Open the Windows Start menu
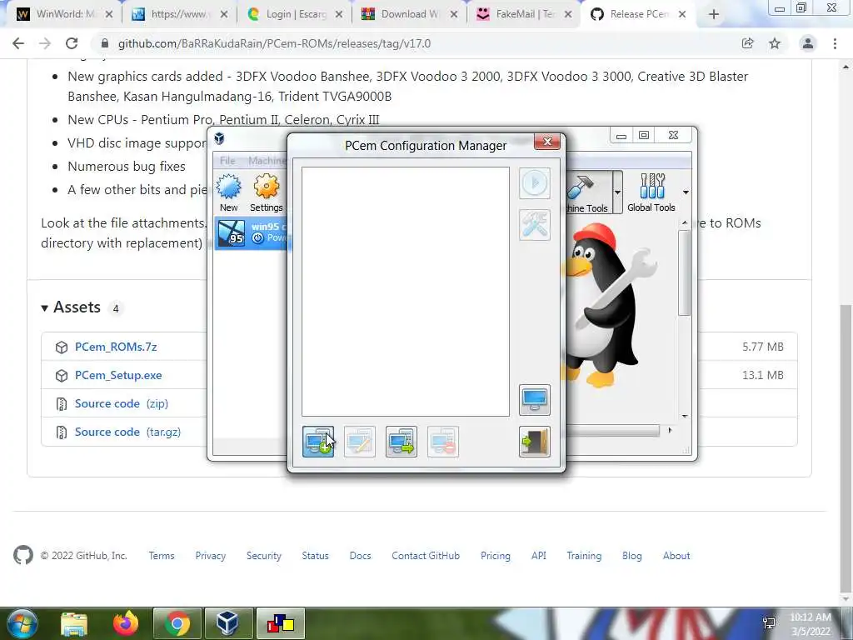 click(21, 623)
